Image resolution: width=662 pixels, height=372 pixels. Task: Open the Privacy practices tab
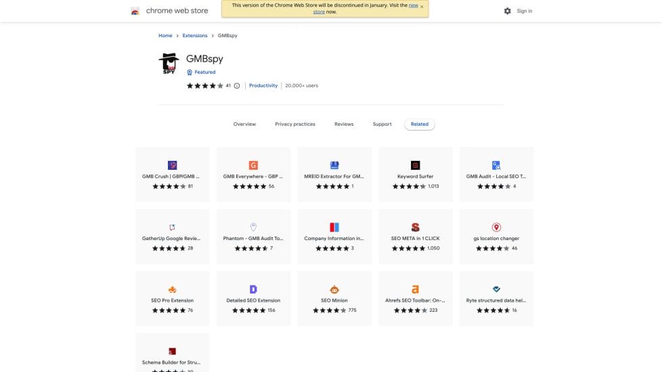pyautogui.click(x=294, y=124)
